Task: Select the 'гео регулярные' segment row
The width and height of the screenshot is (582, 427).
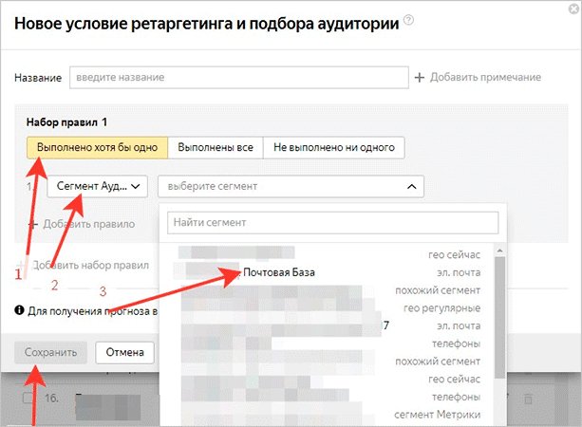Action: (329, 308)
